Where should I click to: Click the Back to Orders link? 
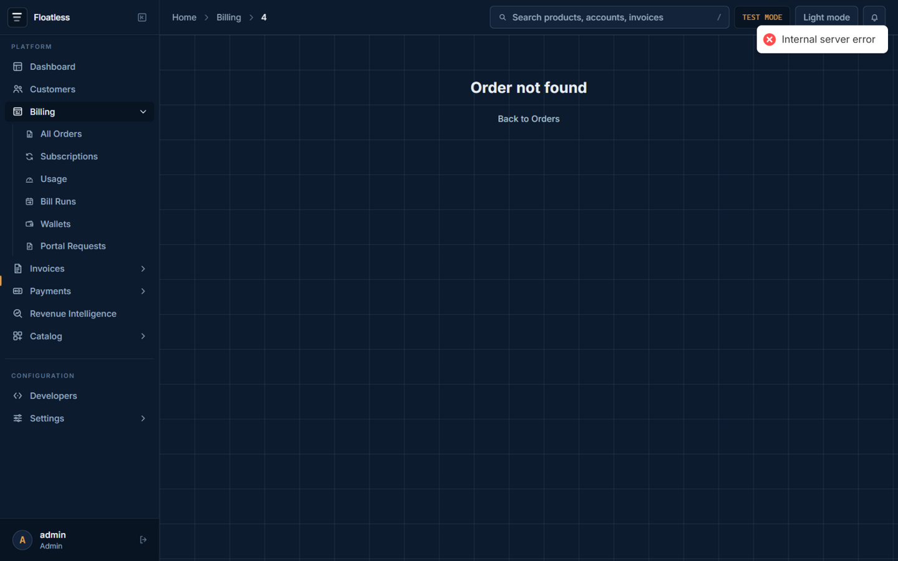[x=528, y=119]
